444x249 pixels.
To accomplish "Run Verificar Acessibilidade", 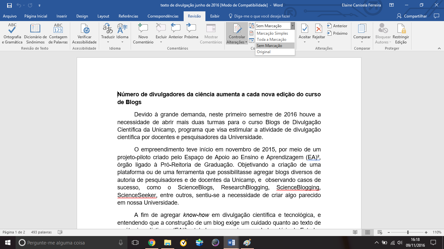I will pos(85,34).
